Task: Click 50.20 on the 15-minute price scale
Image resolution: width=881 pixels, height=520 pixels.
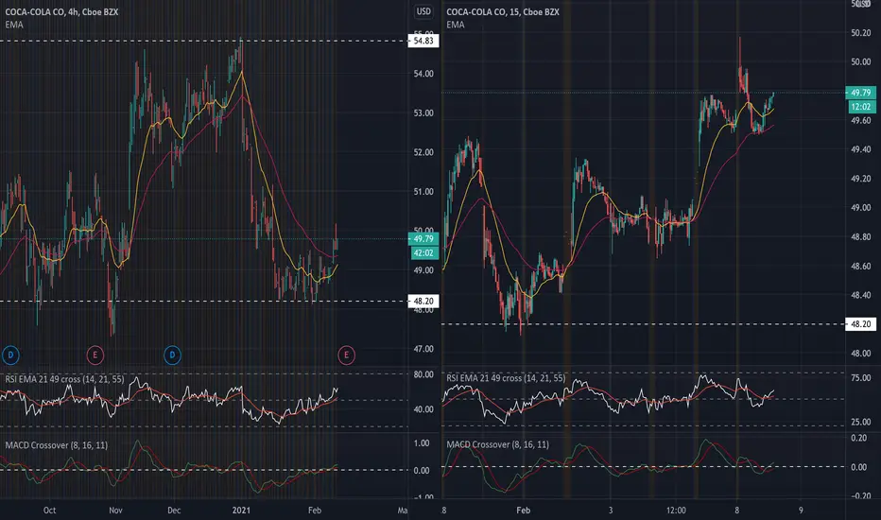Action: tap(861, 33)
